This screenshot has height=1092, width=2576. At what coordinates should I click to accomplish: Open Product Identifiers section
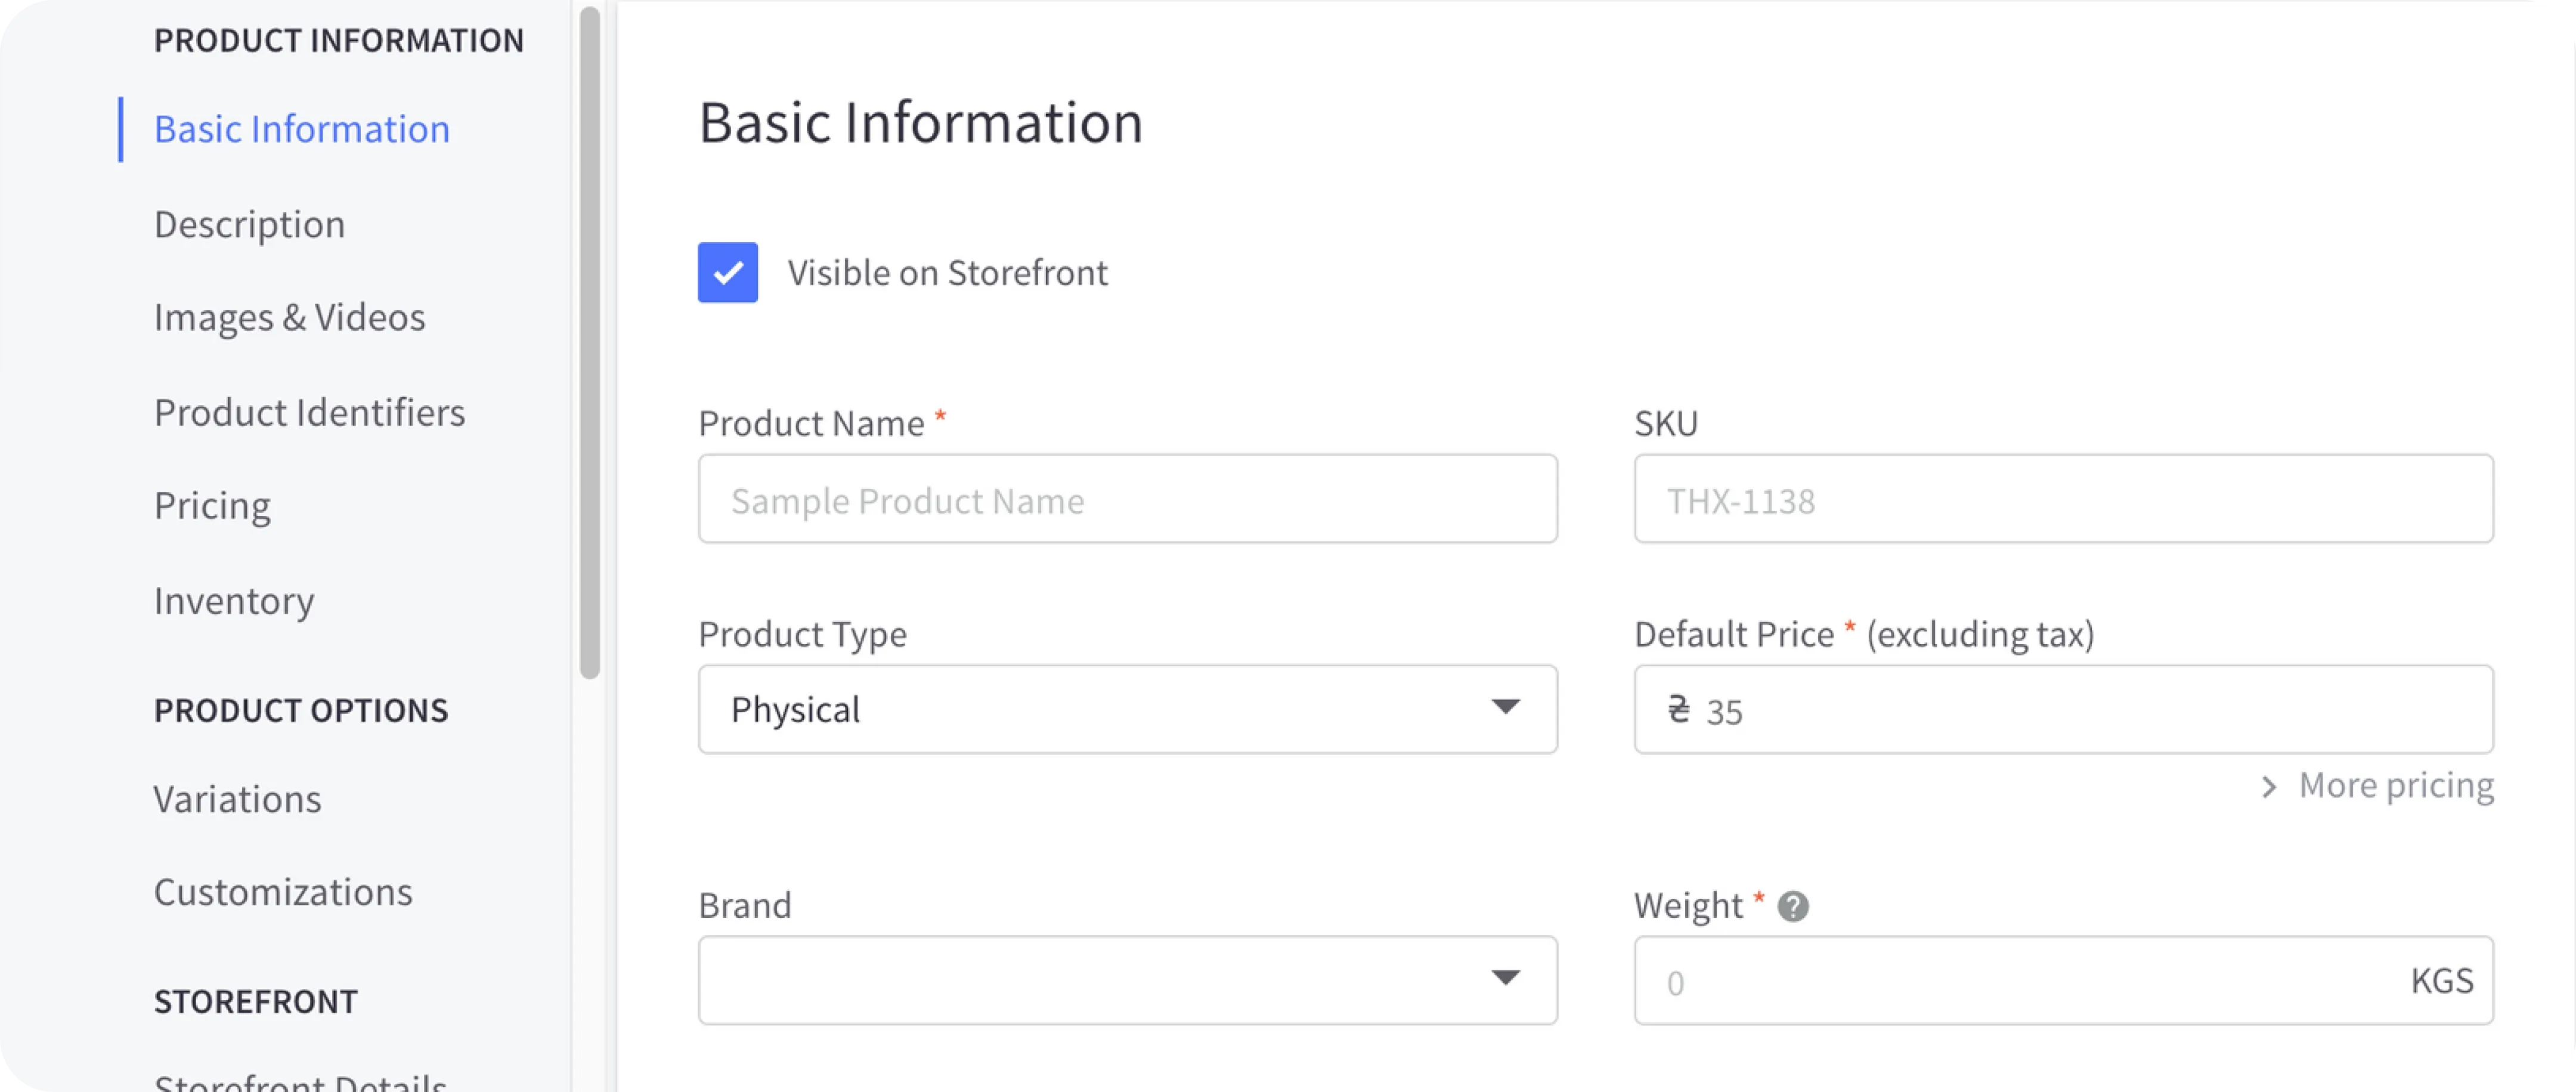tap(309, 411)
